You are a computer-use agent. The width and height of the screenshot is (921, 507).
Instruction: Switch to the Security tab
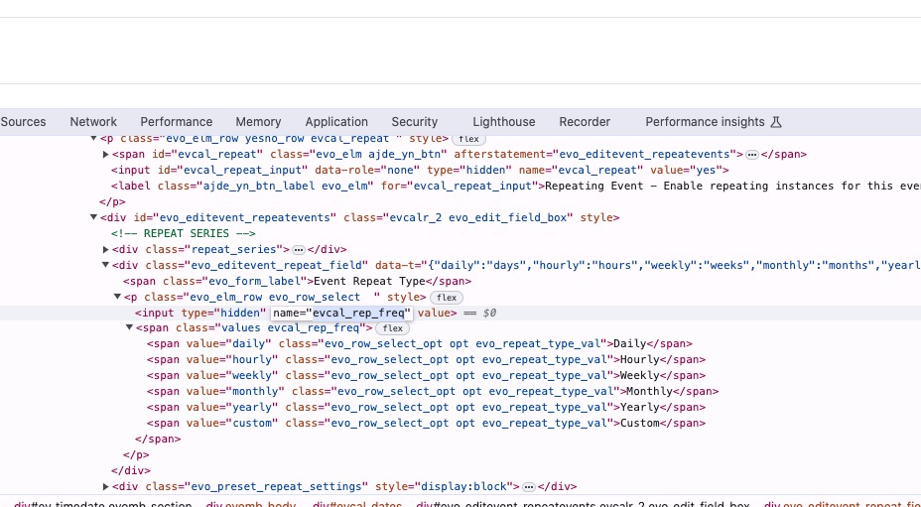(415, 122)
